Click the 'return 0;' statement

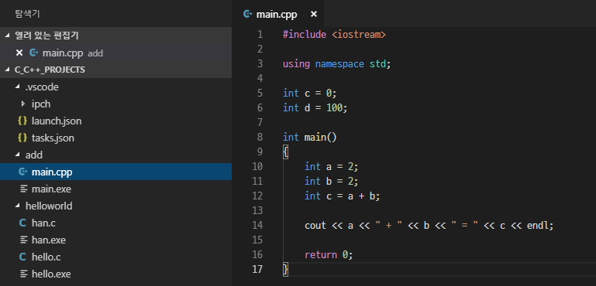[x=329, y=254]
